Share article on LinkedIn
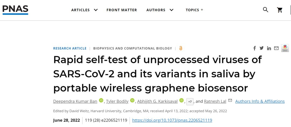The height and width of the screenshot is (127, 291). click(x=269, y=48)
